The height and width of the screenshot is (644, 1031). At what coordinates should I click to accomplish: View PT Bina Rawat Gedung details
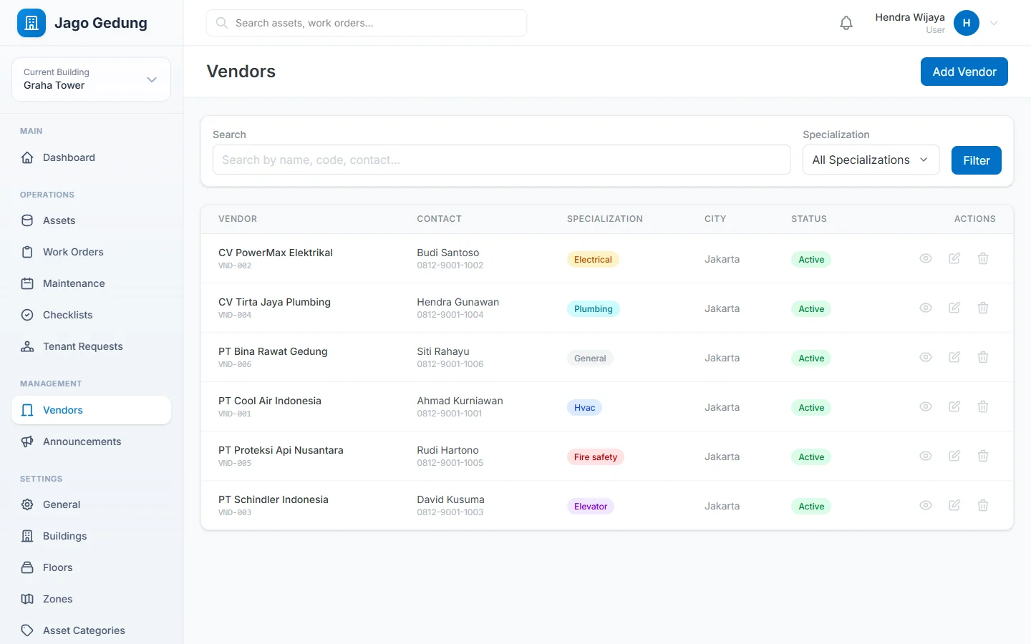[x=926, y=357]
